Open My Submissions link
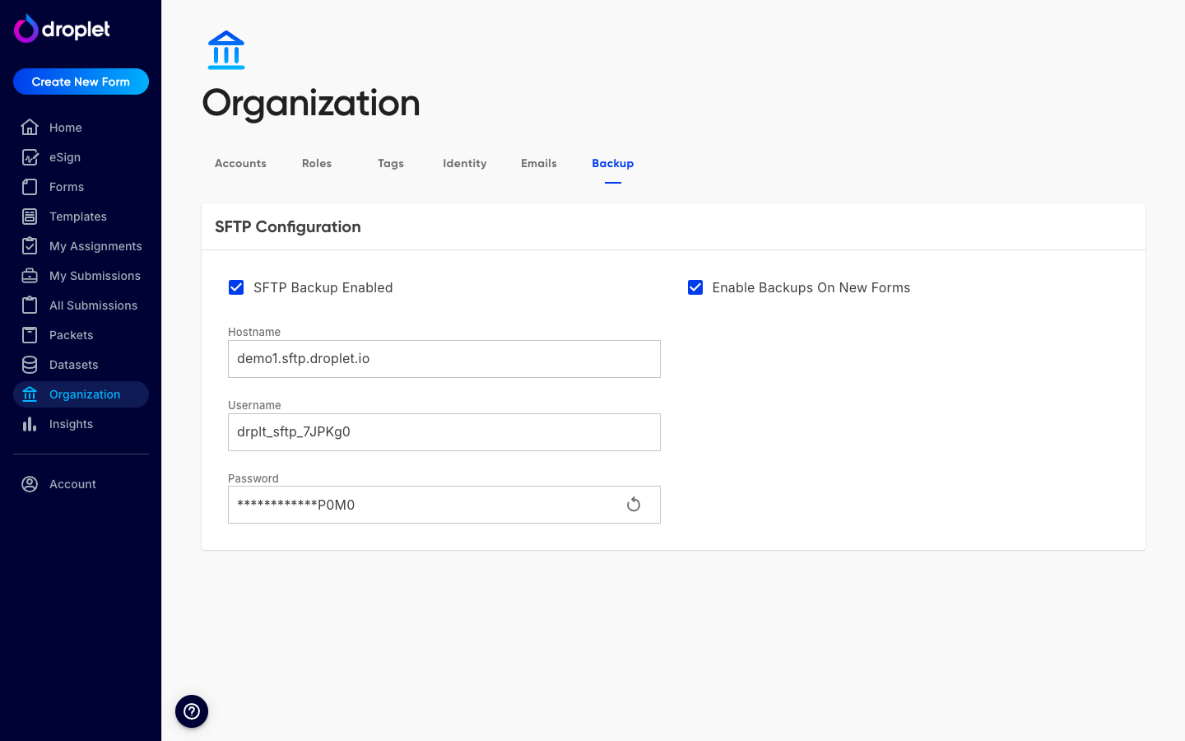This screenshot has height=741, width=1185. [x=81, y=276]
